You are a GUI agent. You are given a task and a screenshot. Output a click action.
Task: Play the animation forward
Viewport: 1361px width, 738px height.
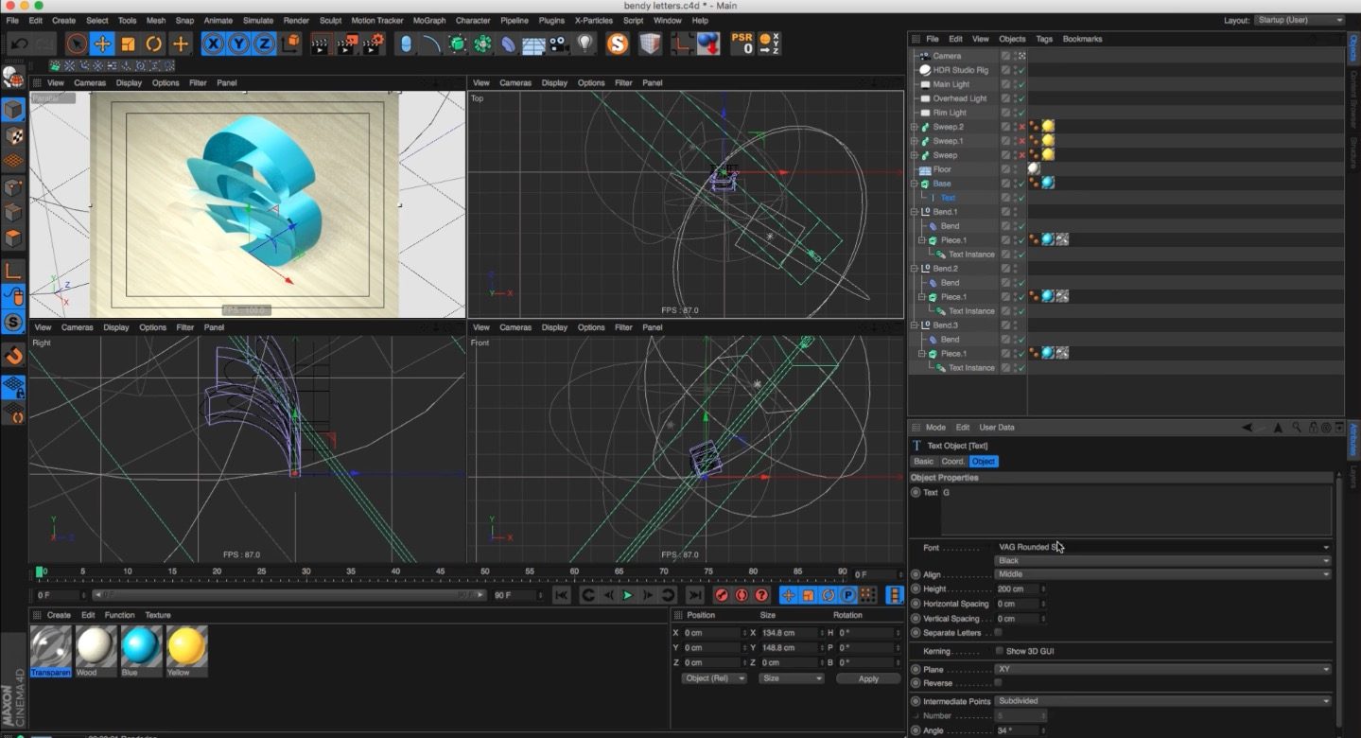[x=627, y=595]
